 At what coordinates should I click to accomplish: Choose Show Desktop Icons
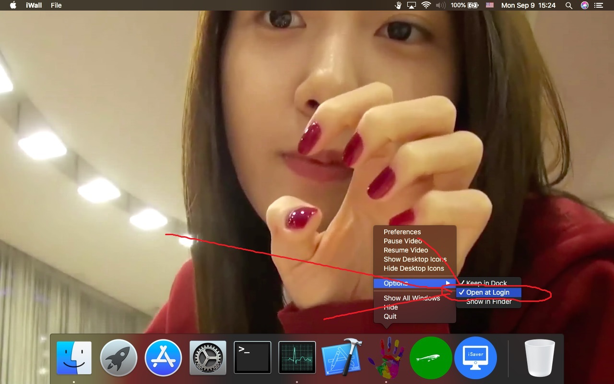(x=414, y=259)
